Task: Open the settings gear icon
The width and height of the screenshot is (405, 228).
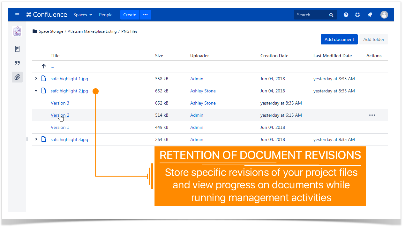Action: 357,15
